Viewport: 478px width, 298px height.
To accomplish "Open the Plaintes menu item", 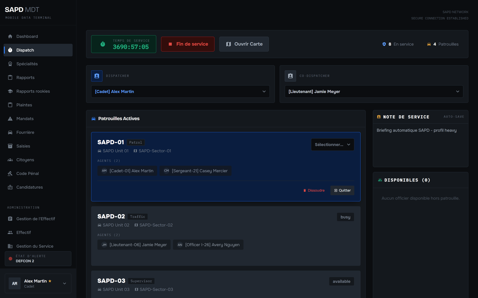I will (x=38, y=105).
